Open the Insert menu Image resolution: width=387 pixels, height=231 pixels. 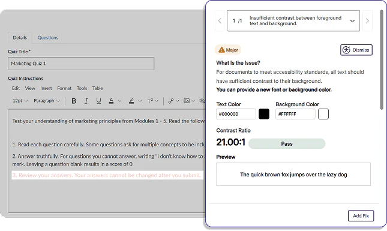click(x=46, y=88)
